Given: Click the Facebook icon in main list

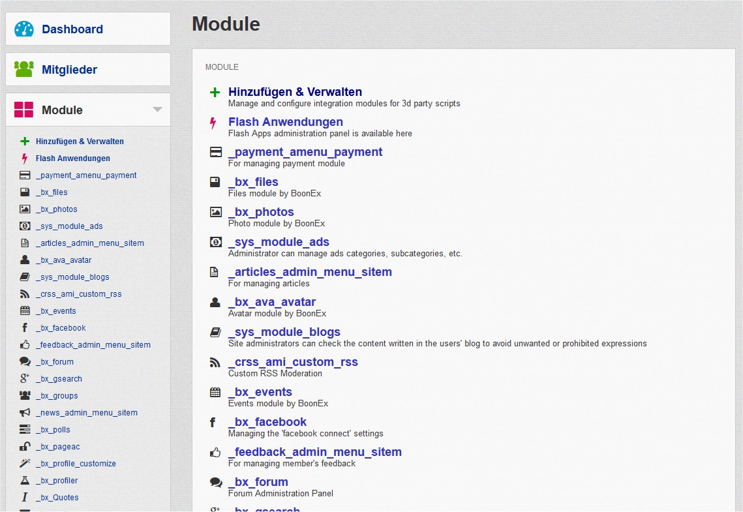Looking at the screenshot, I should 213,423.
